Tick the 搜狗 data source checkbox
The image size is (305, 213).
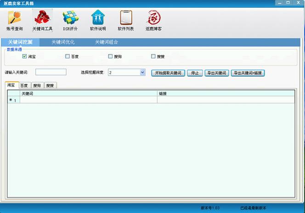point(110,57)
